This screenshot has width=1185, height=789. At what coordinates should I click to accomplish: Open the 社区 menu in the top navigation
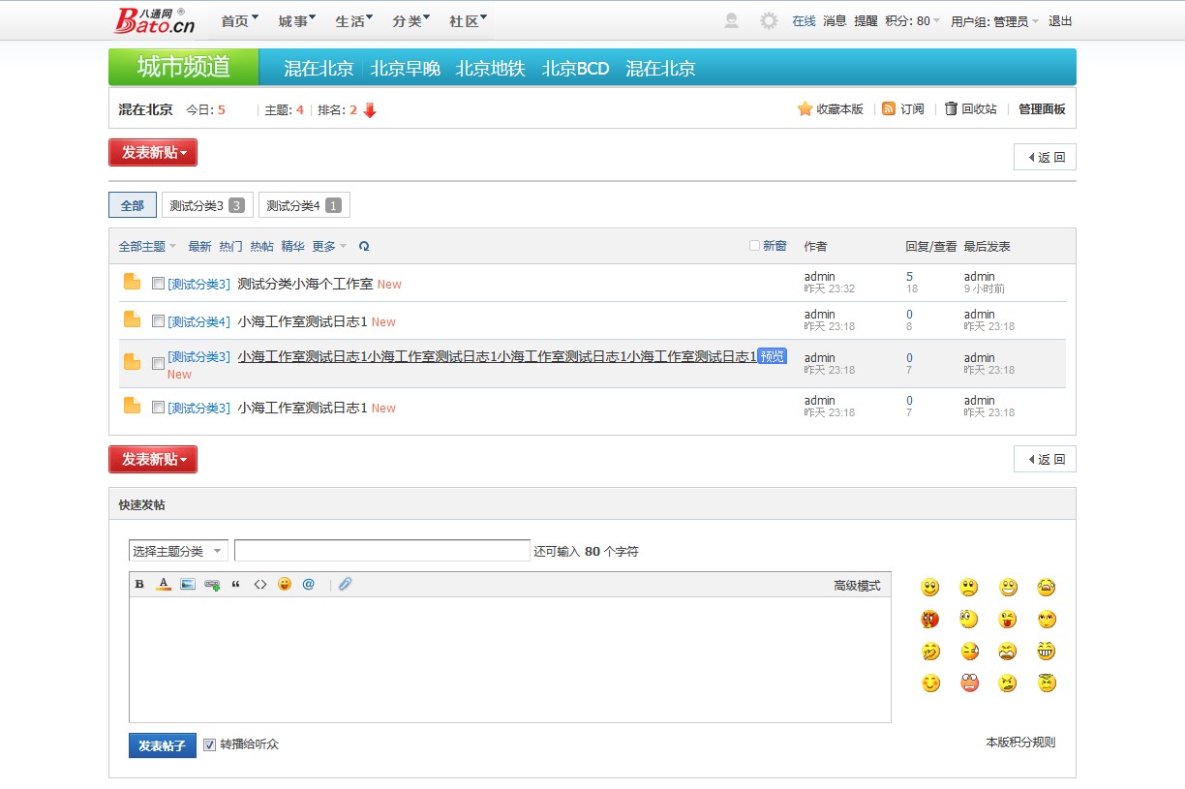[x=467, y=21]
